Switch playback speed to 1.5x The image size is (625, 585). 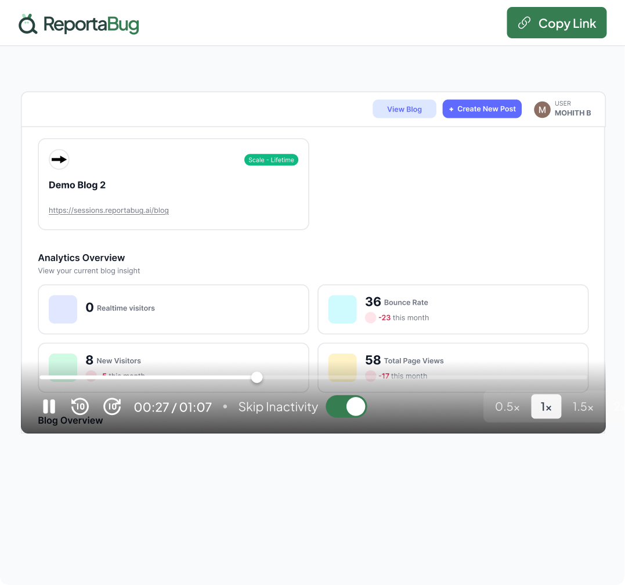coord(583,407)
